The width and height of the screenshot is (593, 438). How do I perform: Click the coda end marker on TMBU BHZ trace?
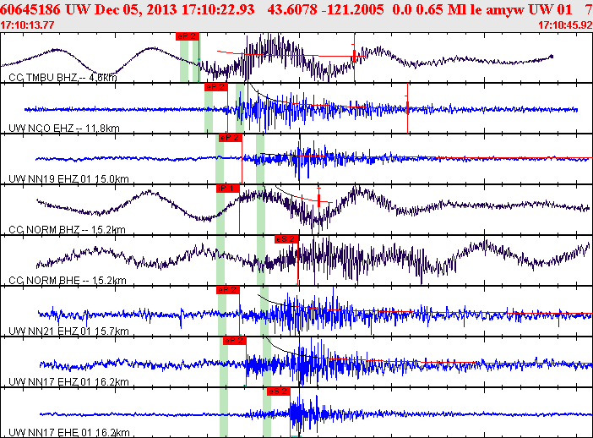(354, 57)
